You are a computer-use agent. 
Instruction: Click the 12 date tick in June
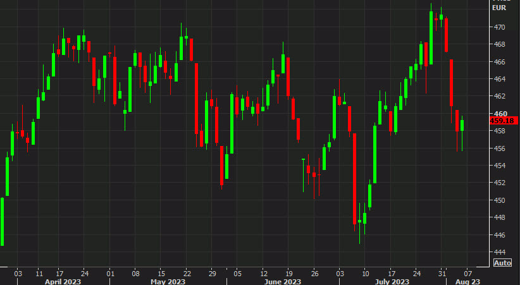click(x=263, y=274)
